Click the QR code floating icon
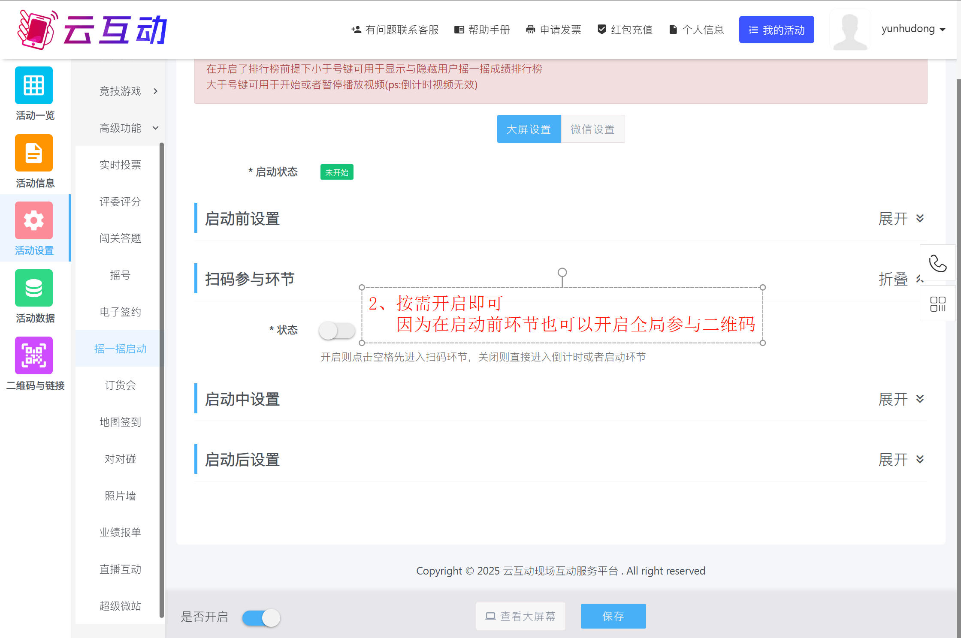 (937, 304)
